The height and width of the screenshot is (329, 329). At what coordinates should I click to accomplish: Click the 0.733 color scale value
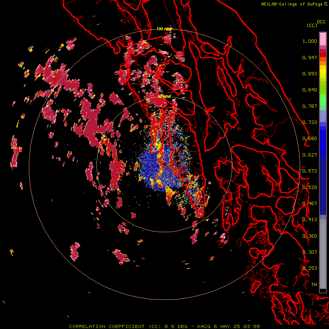[310, 122]
